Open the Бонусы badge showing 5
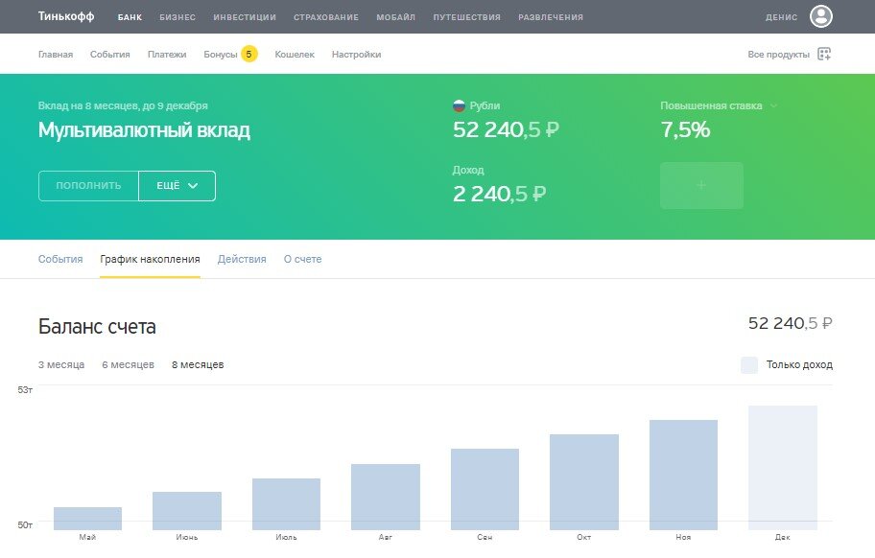Image resolution: width=875 pixels, height=558 pixels. coord(248,54)
